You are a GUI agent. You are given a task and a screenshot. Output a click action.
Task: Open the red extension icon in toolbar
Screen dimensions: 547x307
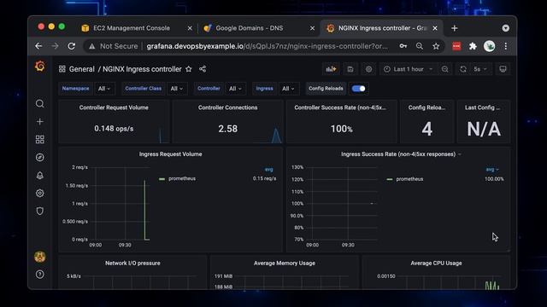pyautogui.click(x=456, y=46)
